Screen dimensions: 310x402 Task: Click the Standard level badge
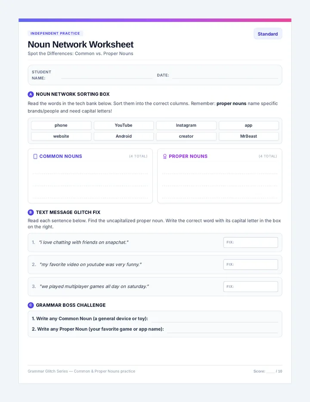coord(268,34)
